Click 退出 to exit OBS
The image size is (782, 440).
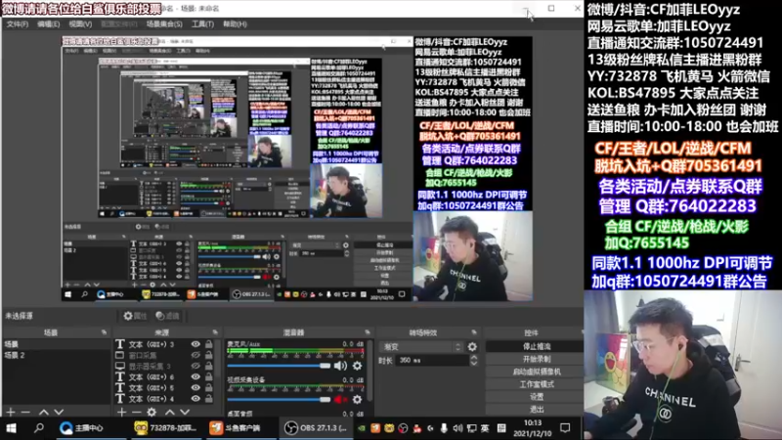tap(536, 409)
